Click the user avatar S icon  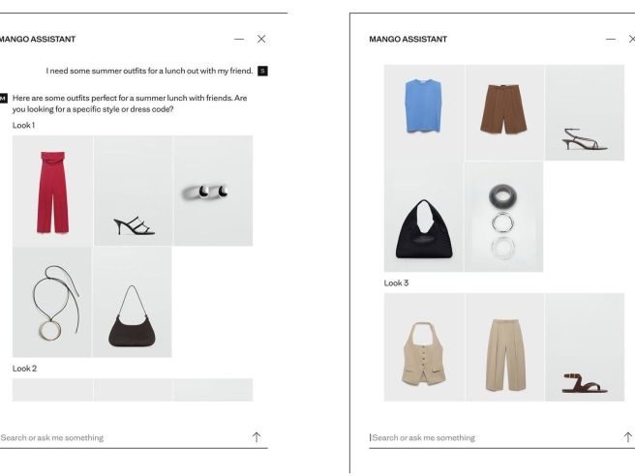point(262,71)
